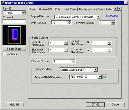The width and height of the screenshot is (129, 110).
Task: Expand the Channel Number dropdown
Action: coord(73,61)
